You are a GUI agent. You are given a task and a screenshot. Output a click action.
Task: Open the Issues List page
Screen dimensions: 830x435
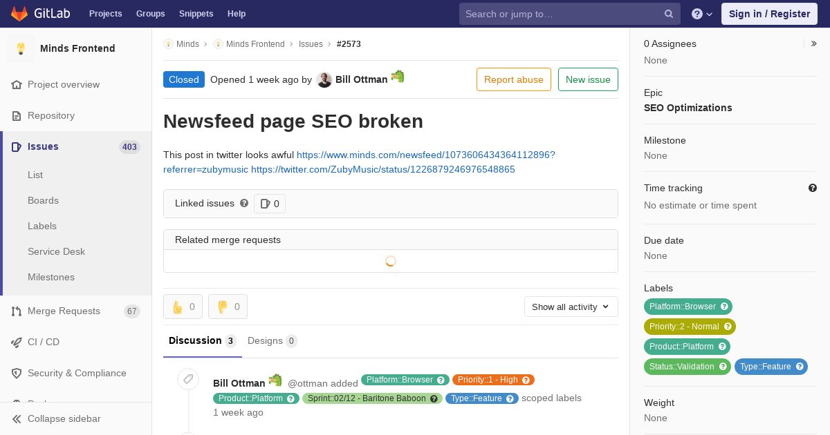pyautogui.click(x=35, y=175)
